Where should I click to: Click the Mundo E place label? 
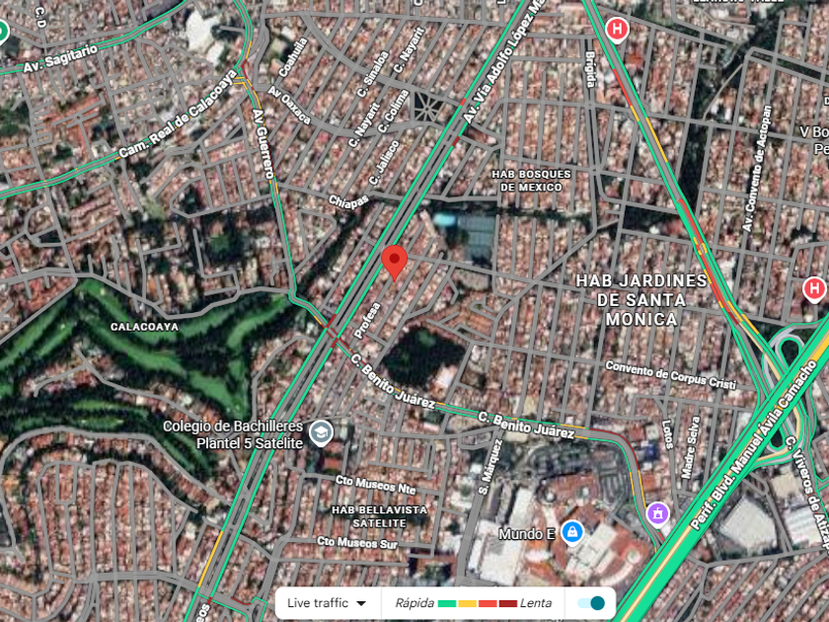pos(527,534)
